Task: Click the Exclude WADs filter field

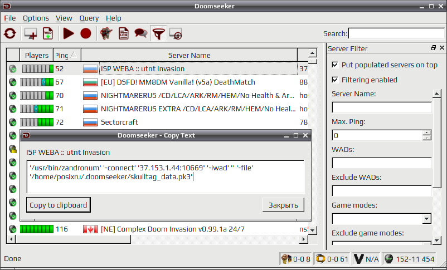Action: (x=382, y=191)
